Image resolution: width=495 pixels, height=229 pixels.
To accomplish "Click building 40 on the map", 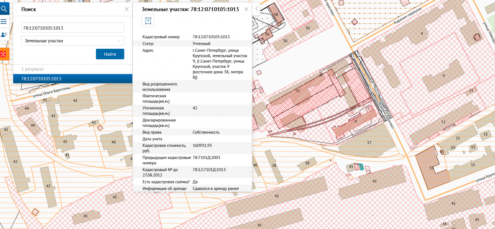I will coord(113,142).
